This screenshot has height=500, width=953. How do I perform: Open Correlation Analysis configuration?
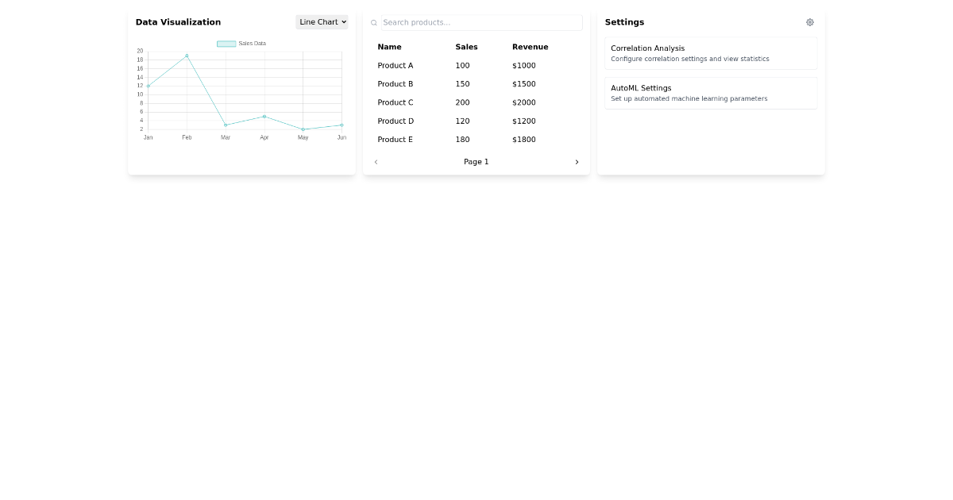pyautogui.click(x=710, y=53)
